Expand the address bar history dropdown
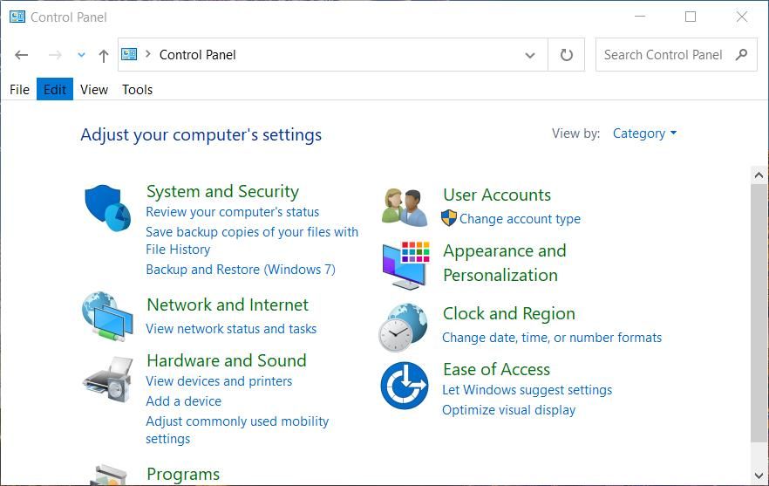Viewport: 769px width, 486px height. tap(530, 55)
